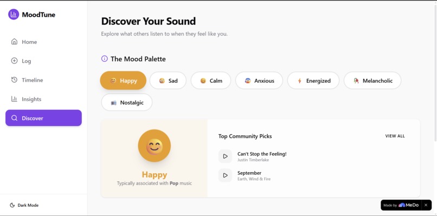Play September by Earth, Wind & Fire

[x=225, y=175]
